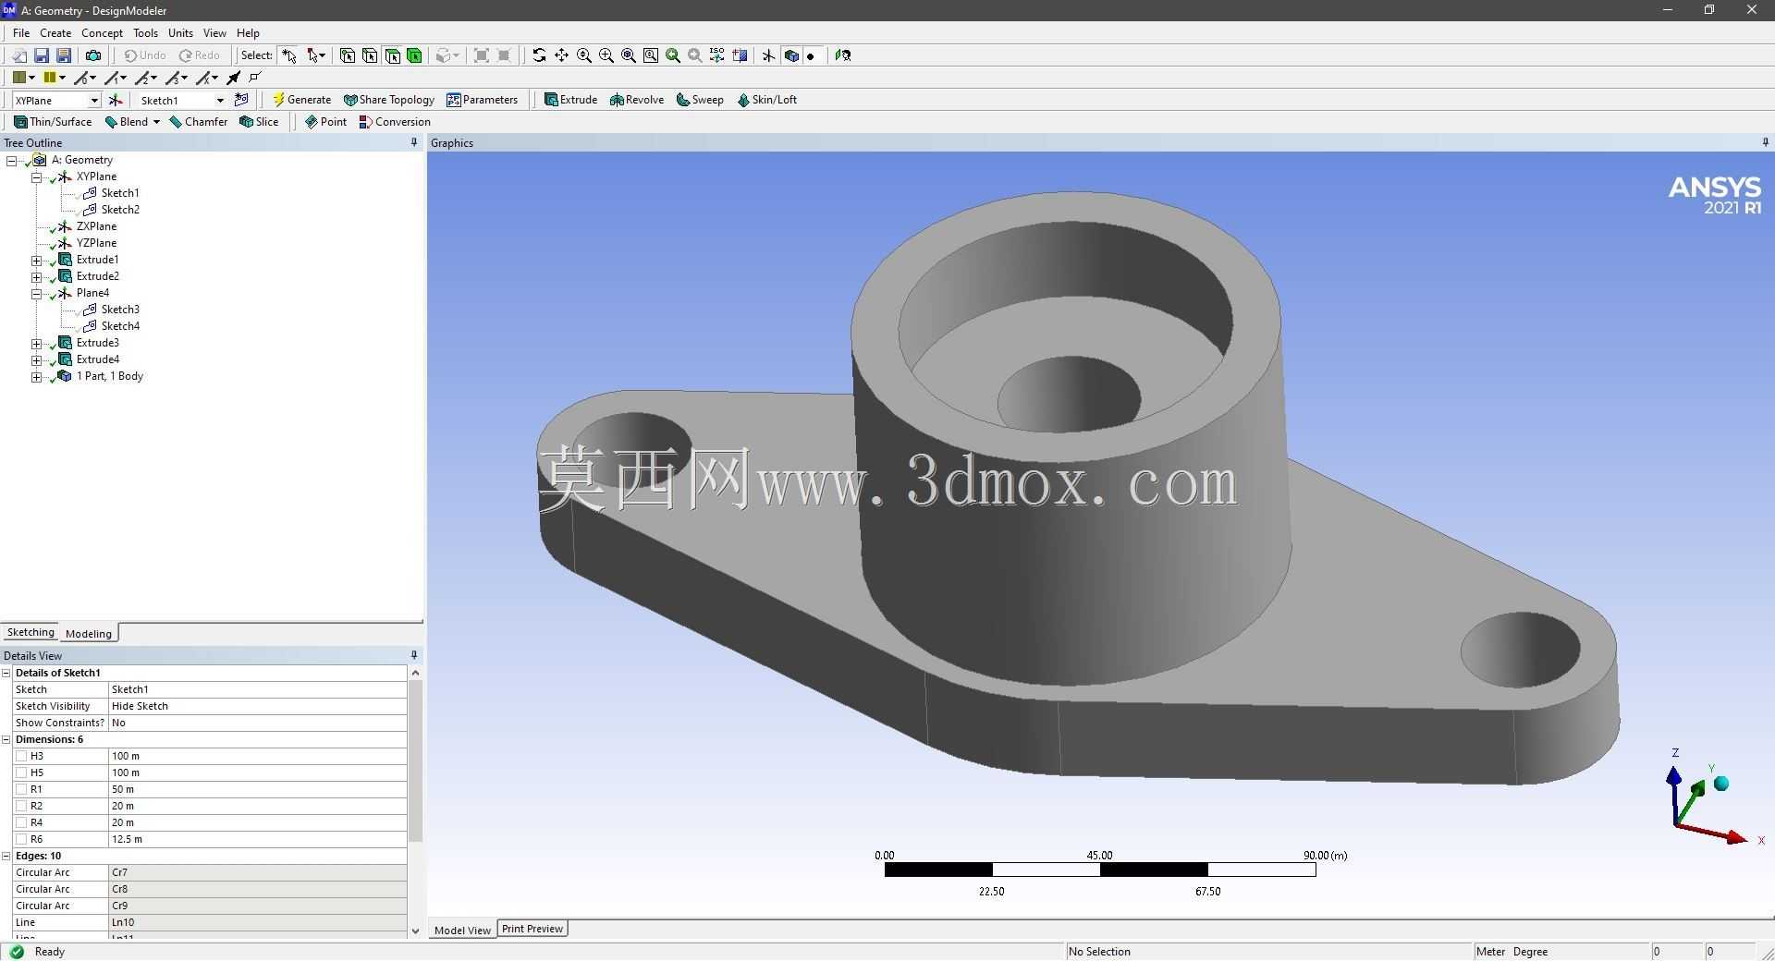Click the greyed Redo button
The image size is (1775, 961).
click(200, 55)
